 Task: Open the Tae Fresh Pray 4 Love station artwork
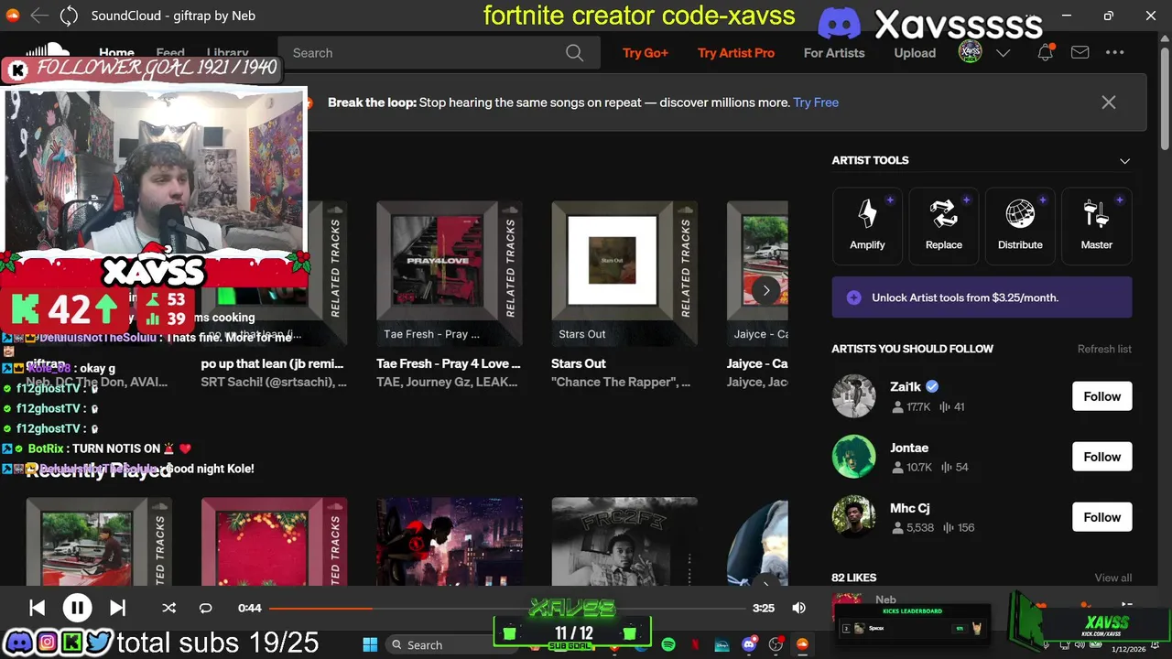[450, 274]
